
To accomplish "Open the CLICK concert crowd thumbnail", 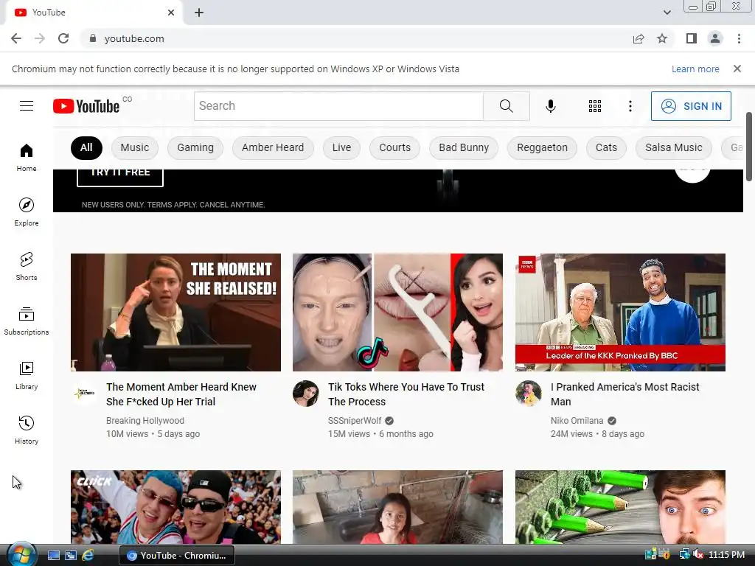I will [x=175, y=507].
